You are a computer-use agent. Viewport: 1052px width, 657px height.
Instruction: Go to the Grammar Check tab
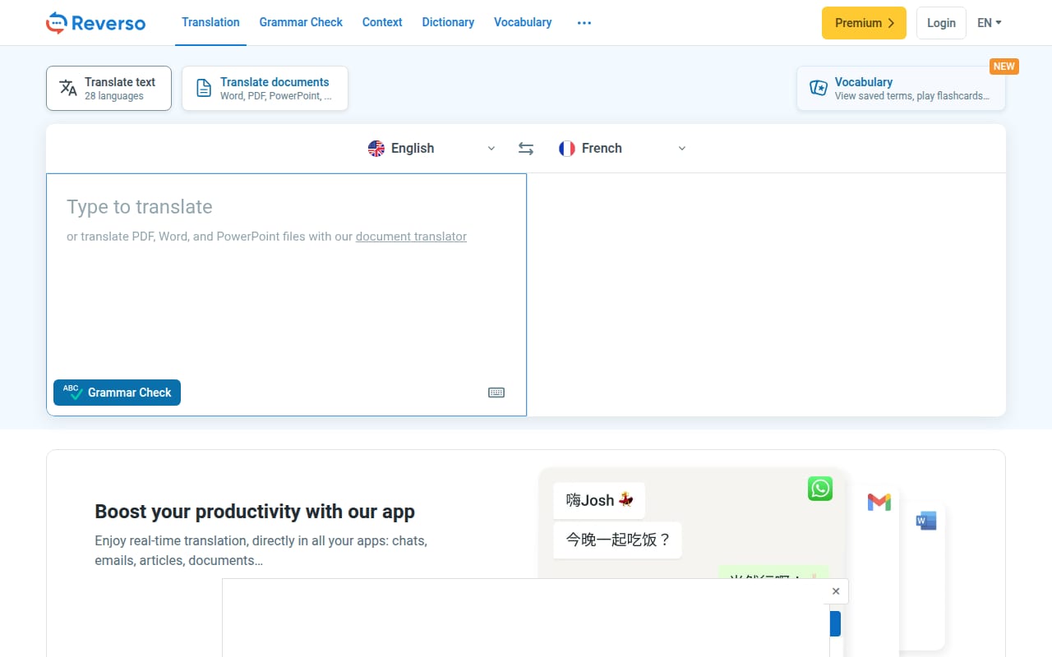coord(301,22)
